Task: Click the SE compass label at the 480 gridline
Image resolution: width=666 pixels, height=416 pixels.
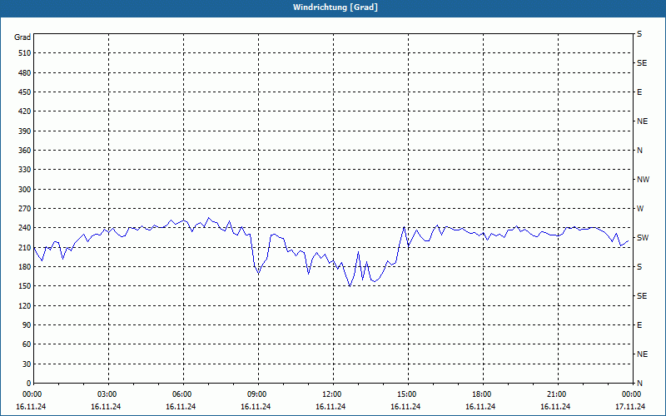Action: pyautogui.click(x=642, y=63)
